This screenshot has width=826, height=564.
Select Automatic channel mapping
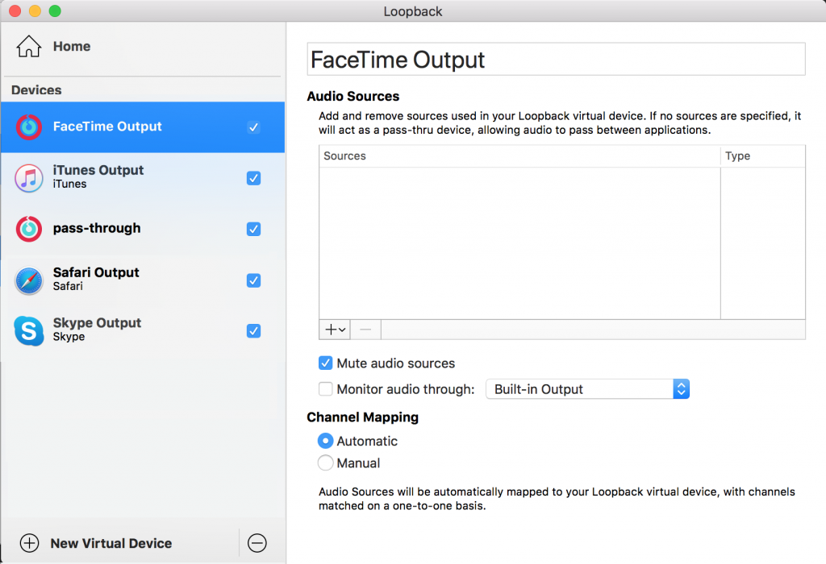[326, 441]
